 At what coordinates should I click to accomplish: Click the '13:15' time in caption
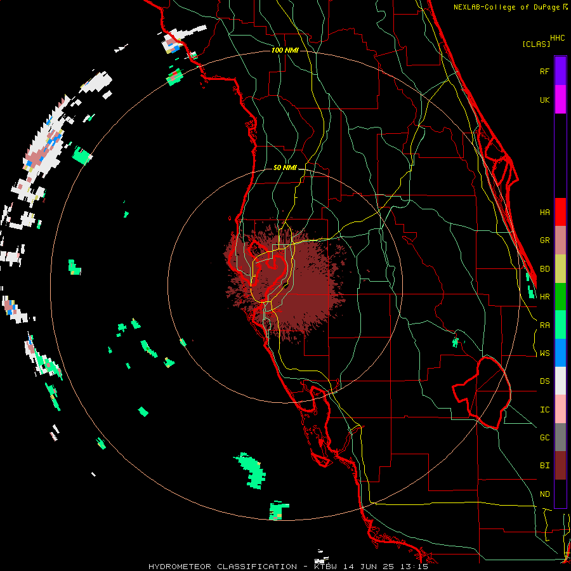pos(416,567)
